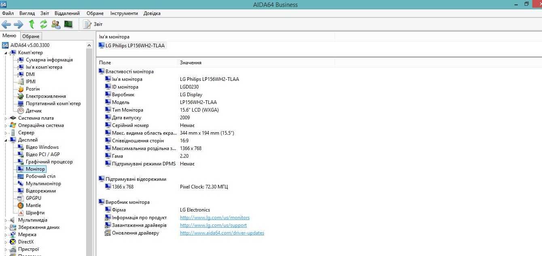
Task: Click the DMI item icon
Action: 21,74
